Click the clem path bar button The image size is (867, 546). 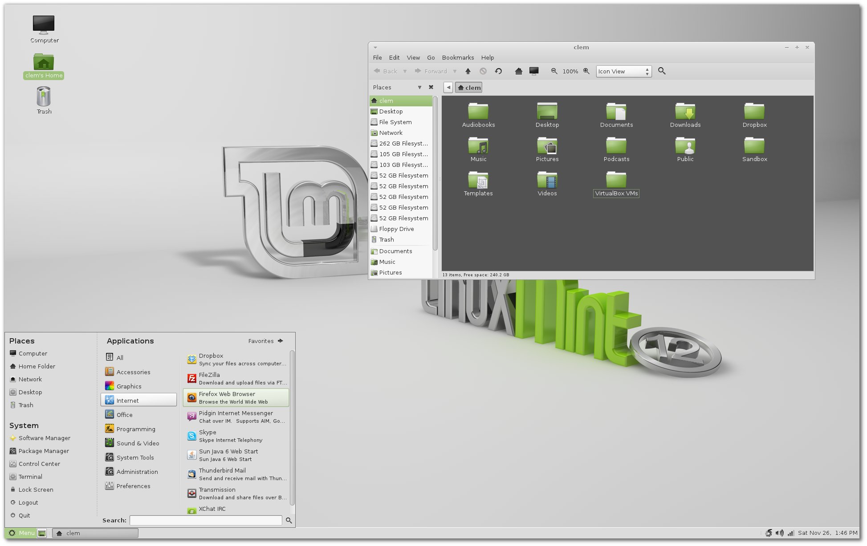pos(469,88)
